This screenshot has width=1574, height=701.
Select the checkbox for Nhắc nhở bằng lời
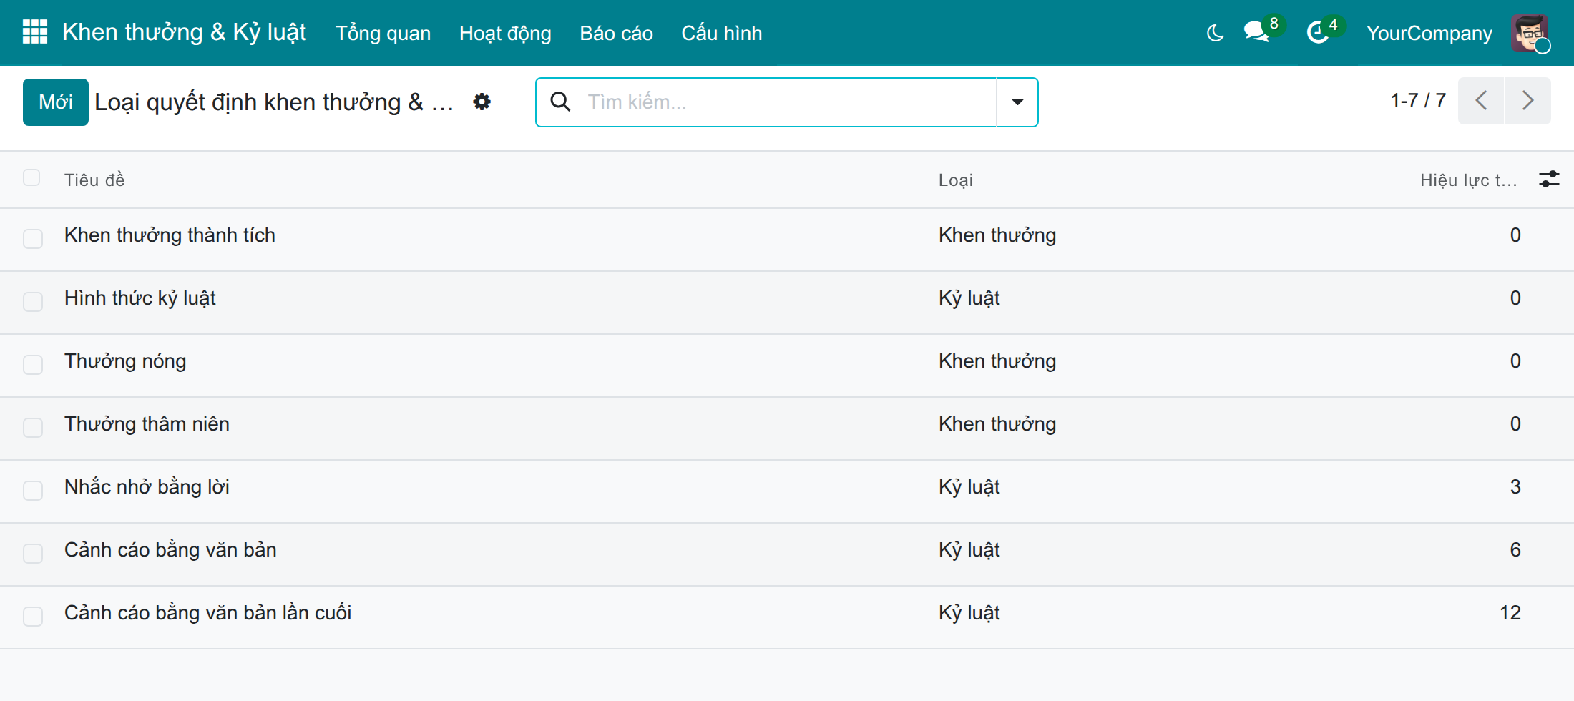33,491
